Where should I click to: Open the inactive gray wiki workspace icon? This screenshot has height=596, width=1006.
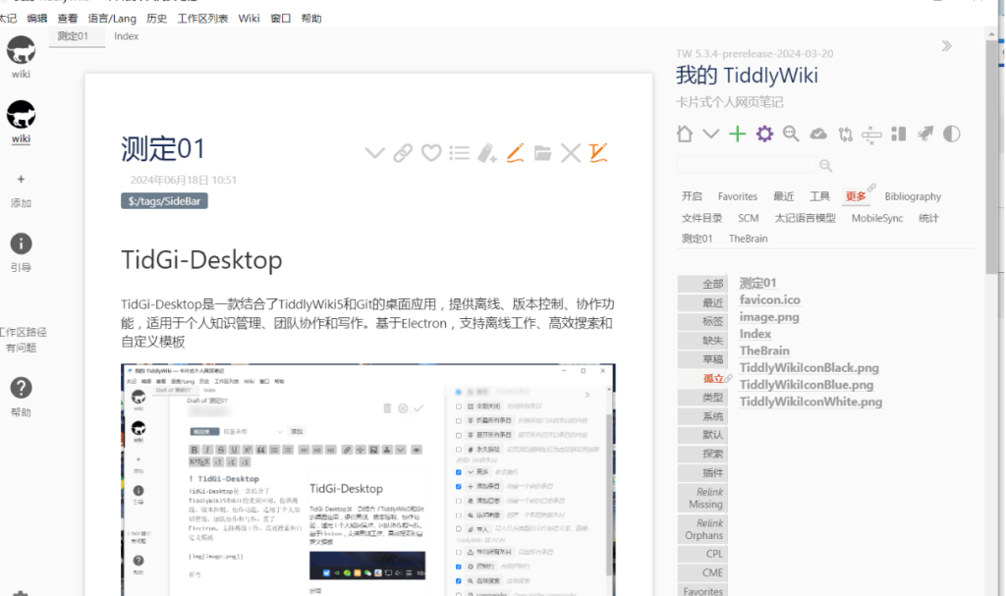click(x=21, y=50)
